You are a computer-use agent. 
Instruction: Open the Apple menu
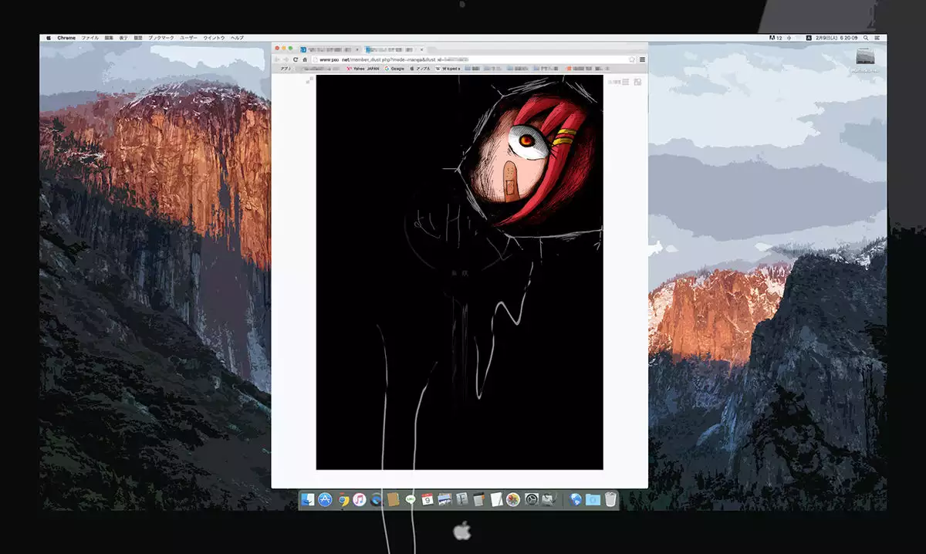click(49, 38)
